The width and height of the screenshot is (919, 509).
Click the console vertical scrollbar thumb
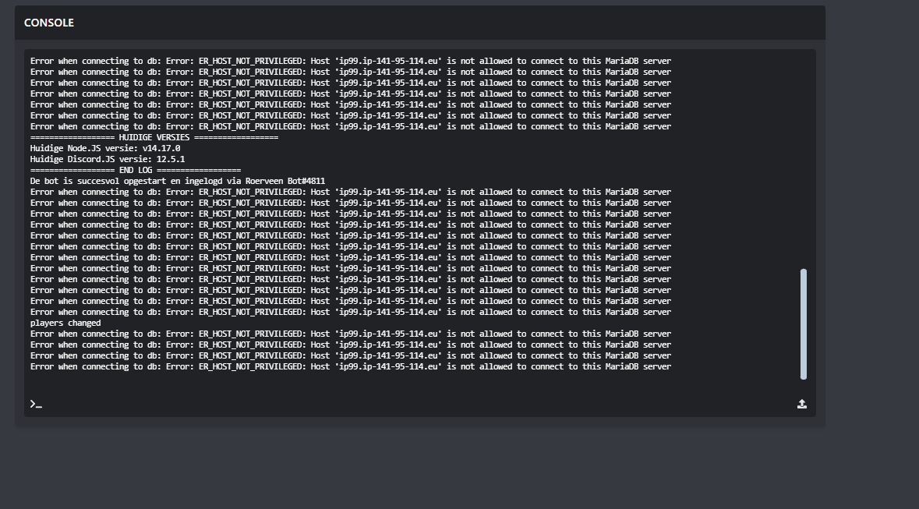point(804,323)
